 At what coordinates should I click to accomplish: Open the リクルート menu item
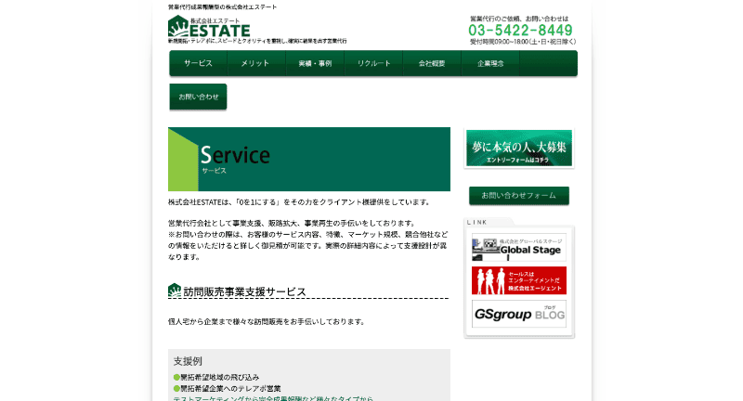click(x=373, y=63)
